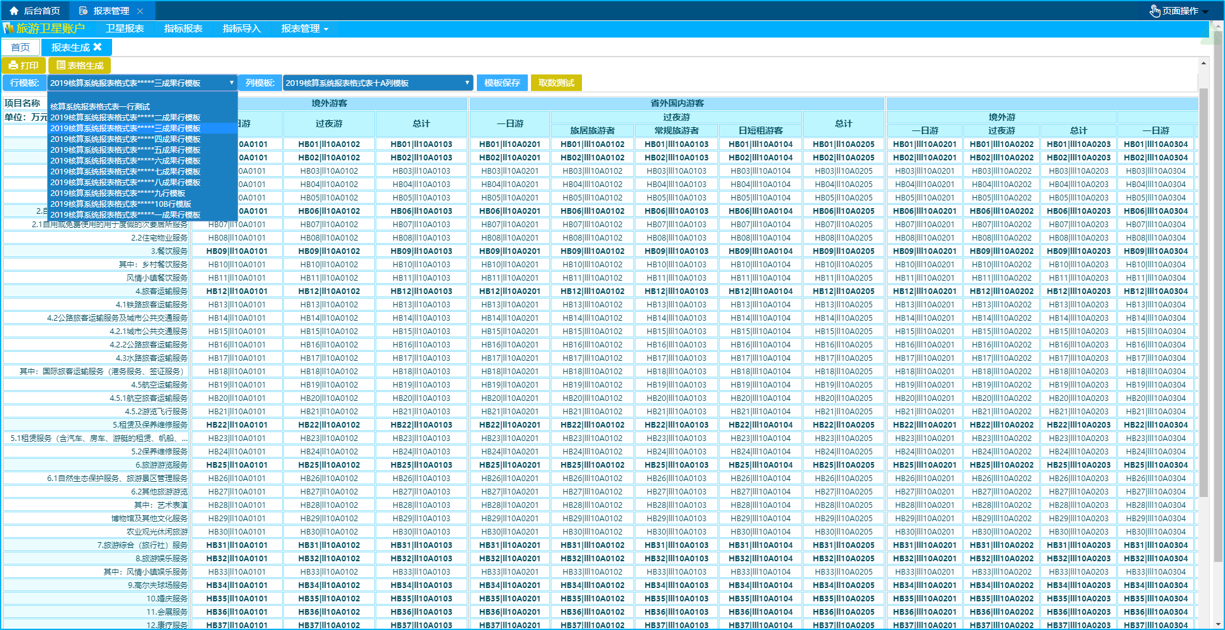This screenshot has width=1225, height=630.
Task: Go to the 指标报表 menu item
Action: point(183,29)
